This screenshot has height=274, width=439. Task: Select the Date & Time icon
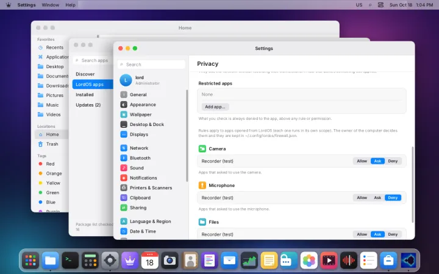(123, 231)
